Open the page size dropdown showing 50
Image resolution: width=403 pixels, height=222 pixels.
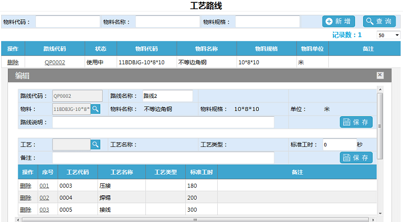[388, 35]
